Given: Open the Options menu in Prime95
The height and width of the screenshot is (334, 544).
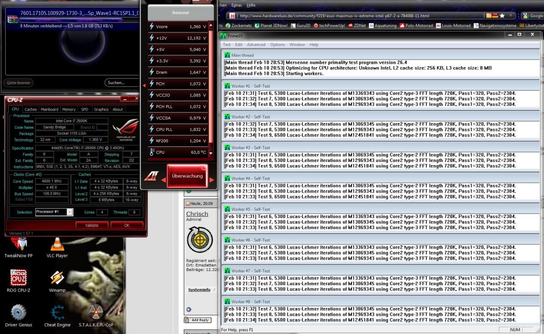Looking at the screenshot, I should (x=278, y=44).
